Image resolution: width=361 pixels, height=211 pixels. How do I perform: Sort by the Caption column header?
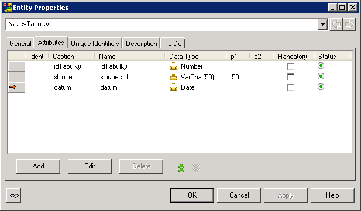coord(72,57)
